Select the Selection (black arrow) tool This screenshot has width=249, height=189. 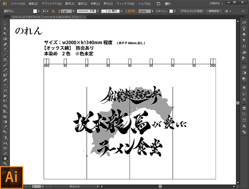pos(5,23)
